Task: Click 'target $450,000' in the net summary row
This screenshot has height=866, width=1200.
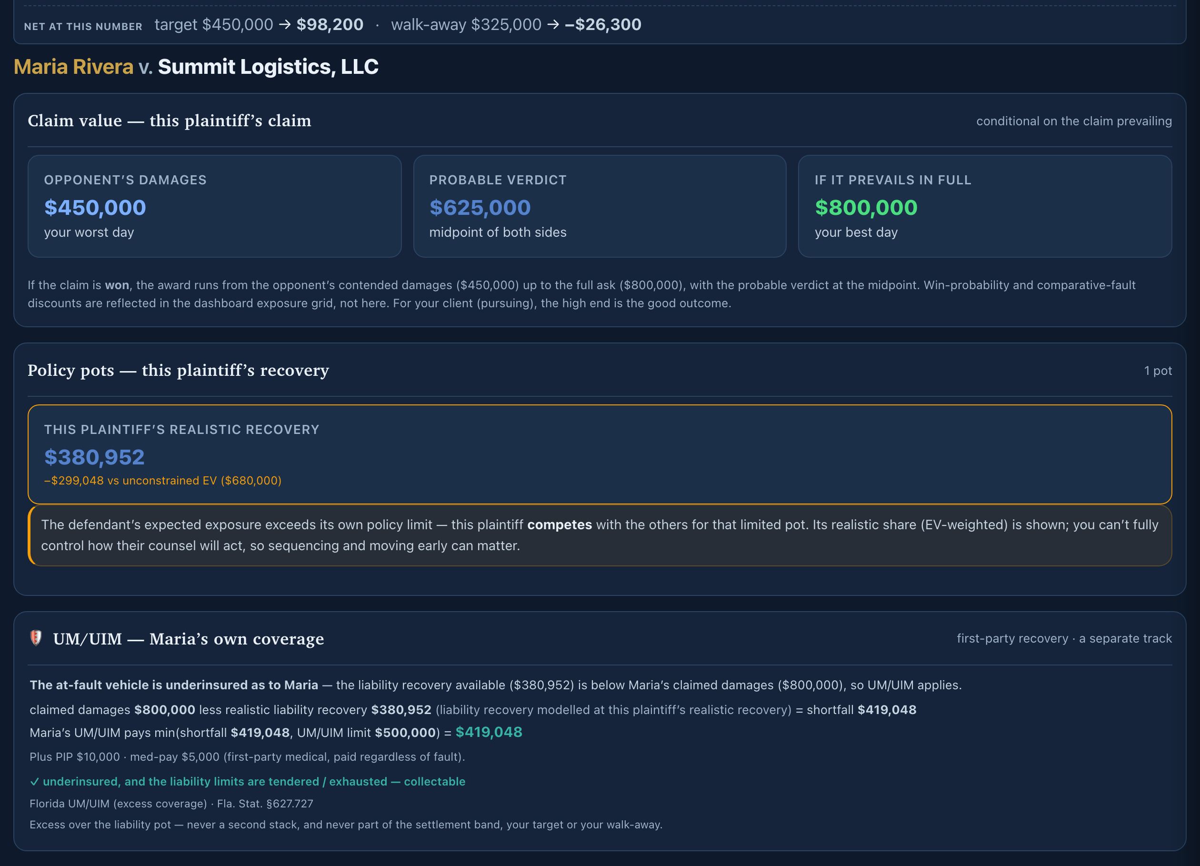Action: pos(214,24)
